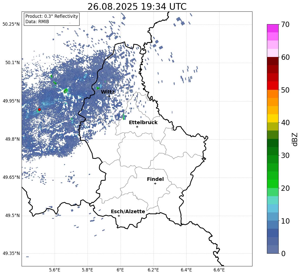Click the 6°E longitude label
Viewport: 301px width, 275px height.
coord(120,270)
